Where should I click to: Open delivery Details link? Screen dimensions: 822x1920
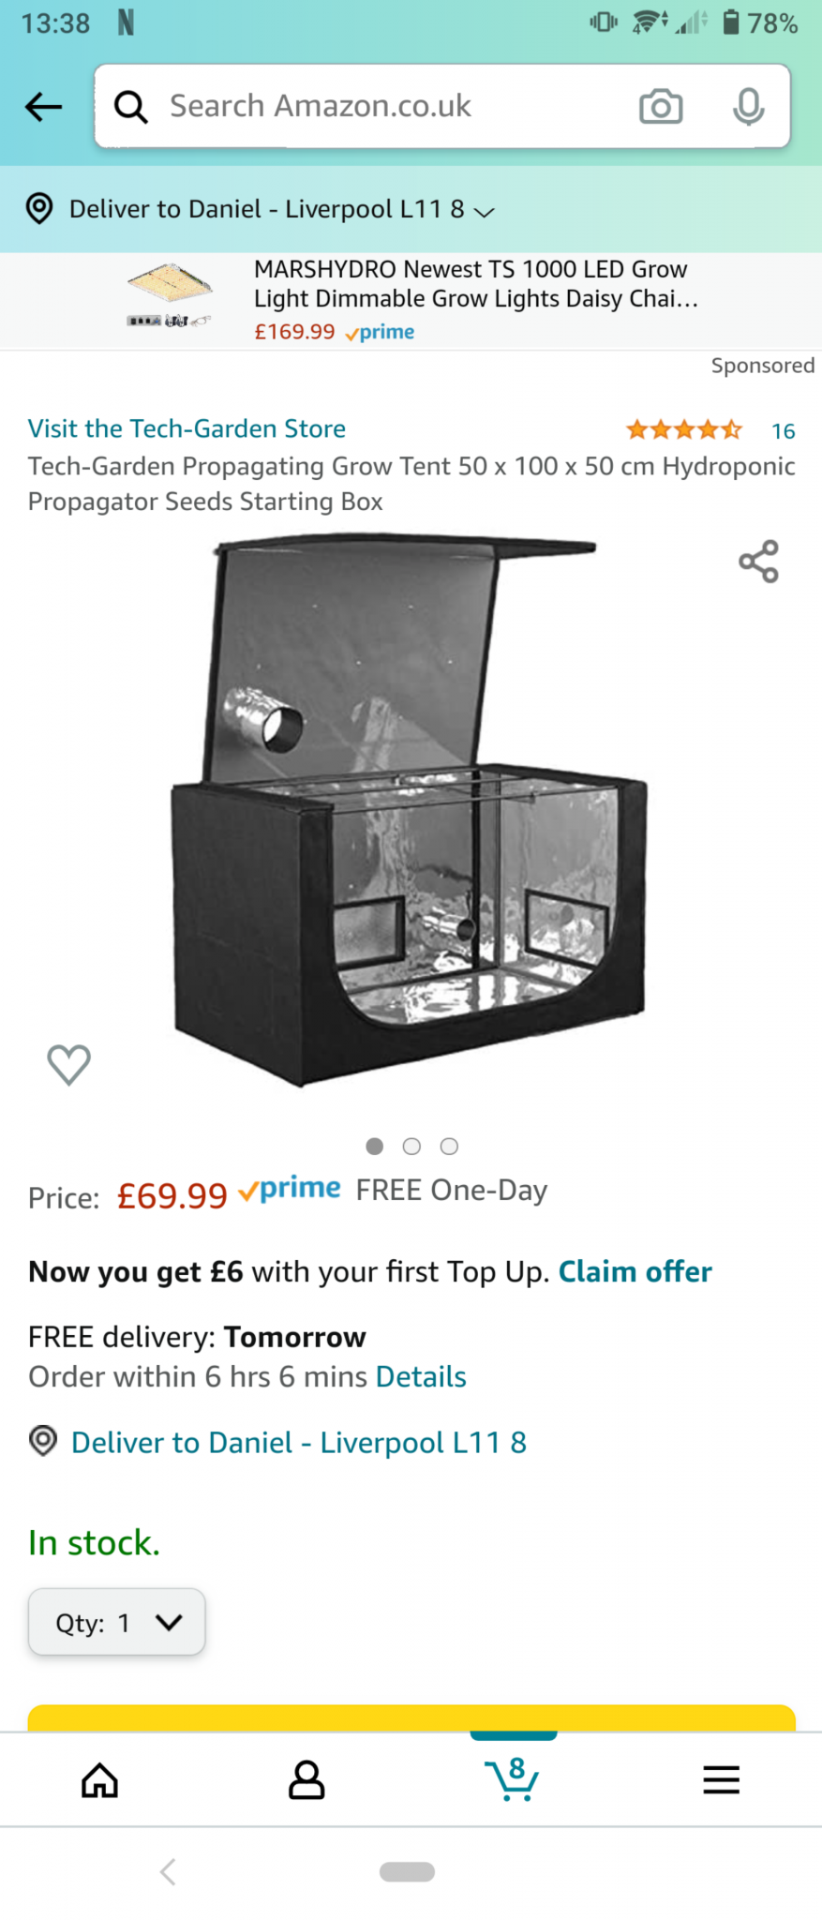tap(421, 1376)
